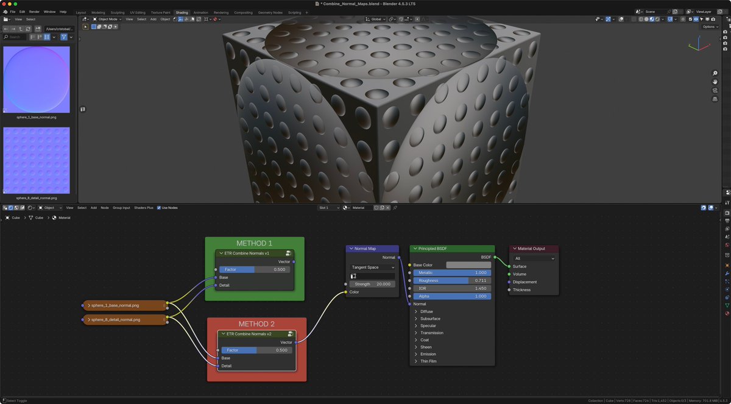The image size is (731, 404).
Task: Toggle the node editor snapping button
Action: pyautogui.click(x=704, y=207)
